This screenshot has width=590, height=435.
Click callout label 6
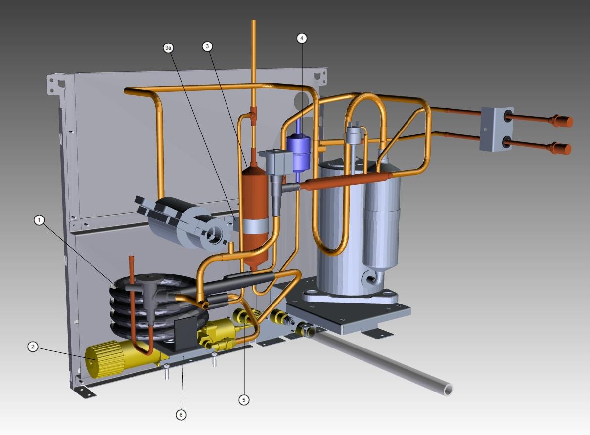pos(181,415)
